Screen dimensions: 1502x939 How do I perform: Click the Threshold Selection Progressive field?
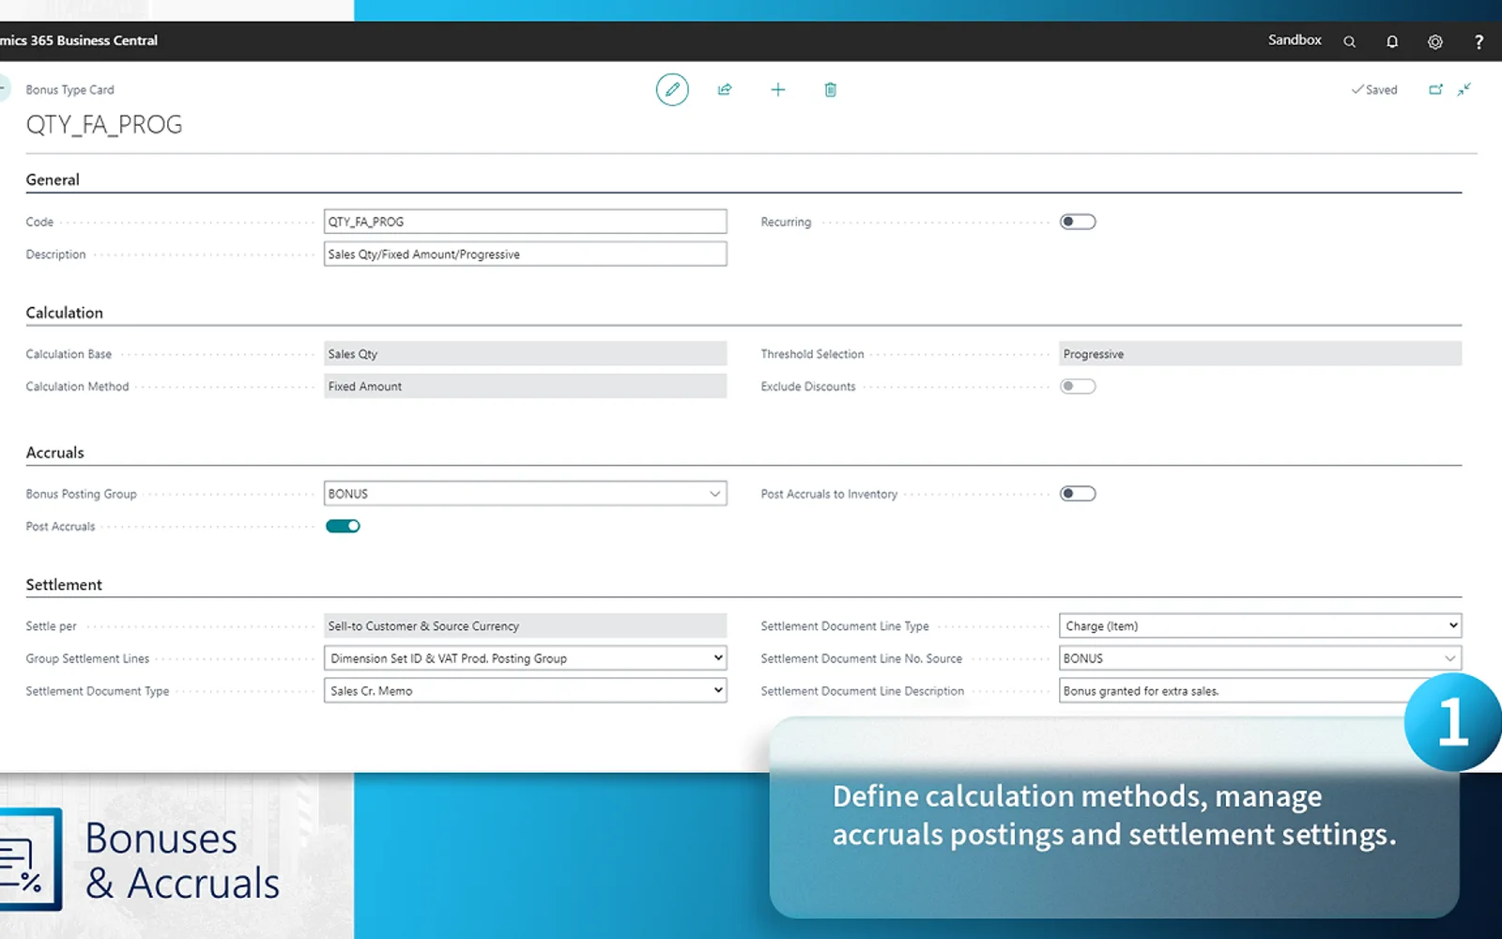1261,354
